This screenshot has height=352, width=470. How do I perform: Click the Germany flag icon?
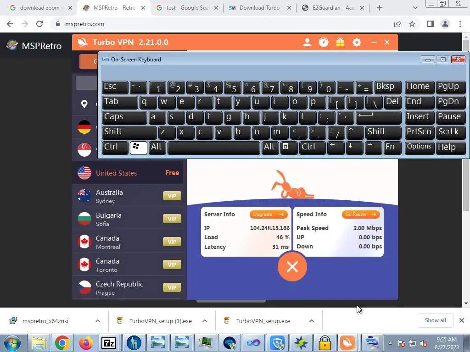coord(84,127)
